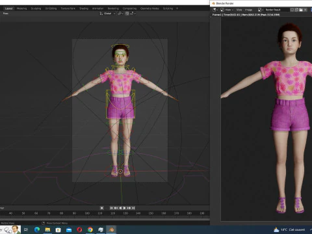Toggle auto keying record button in timeline
Viewport: 312px width, 234px height.
click(x=101, y=208)
